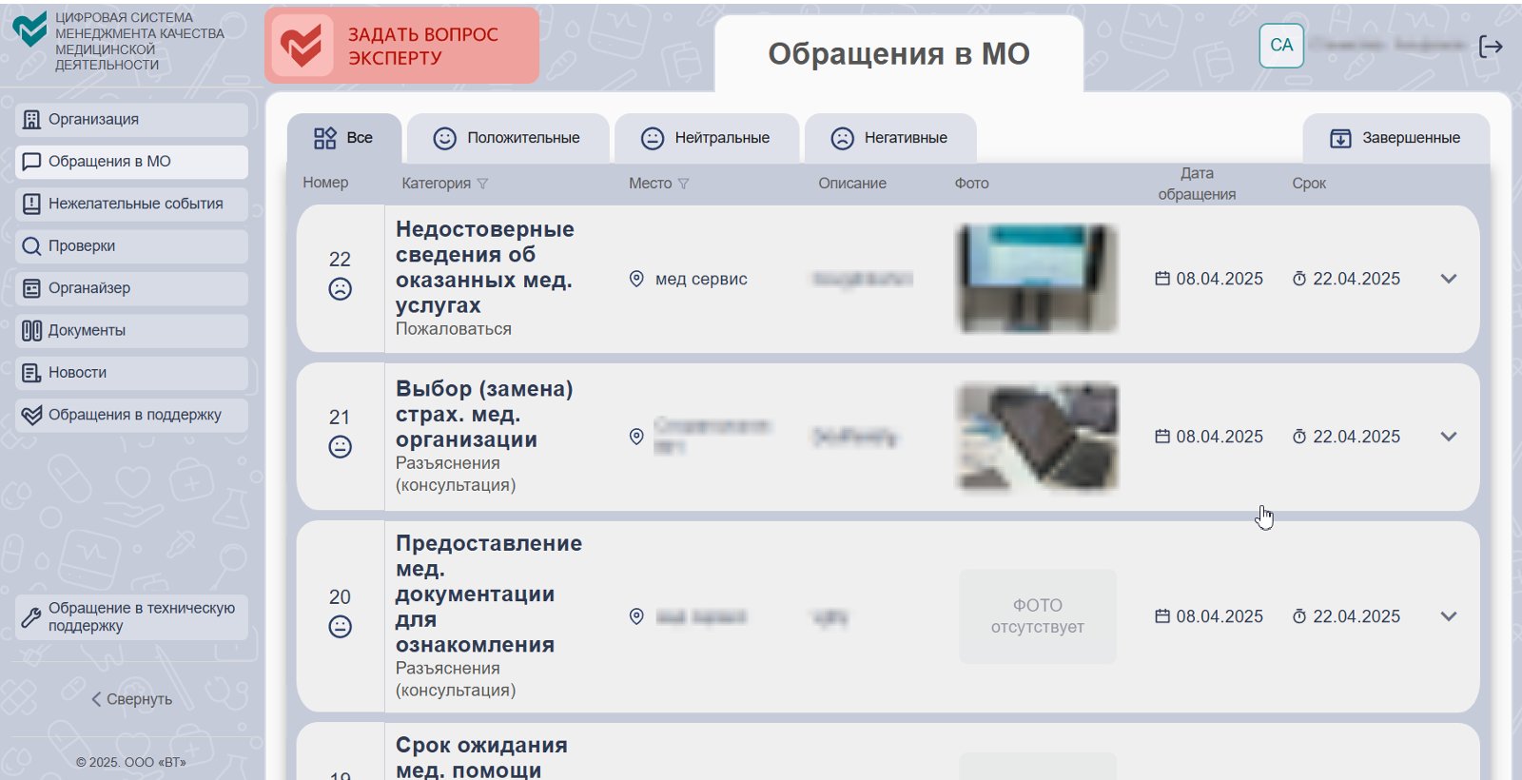Viewport: 1522px width, 780px height.
Task: Collapse the sidebar with Свернуть
Action: (x=131, y=699)
